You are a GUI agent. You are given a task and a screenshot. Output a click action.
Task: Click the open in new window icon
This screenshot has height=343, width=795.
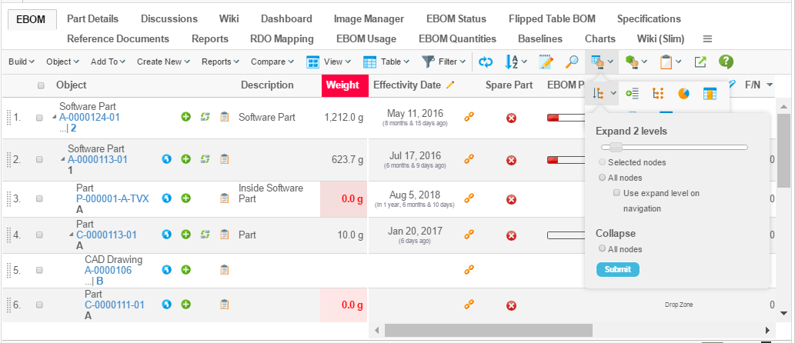[x=700, y=62]
